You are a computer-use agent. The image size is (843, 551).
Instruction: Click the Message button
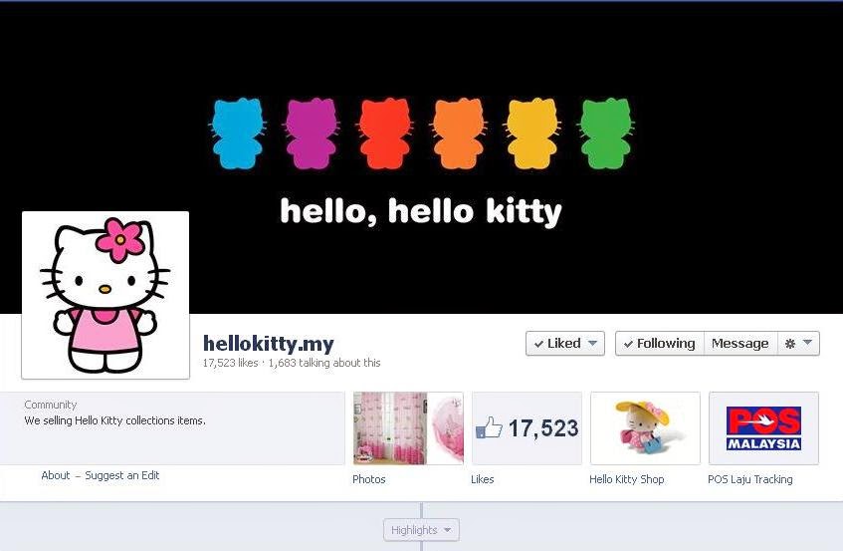740,344
